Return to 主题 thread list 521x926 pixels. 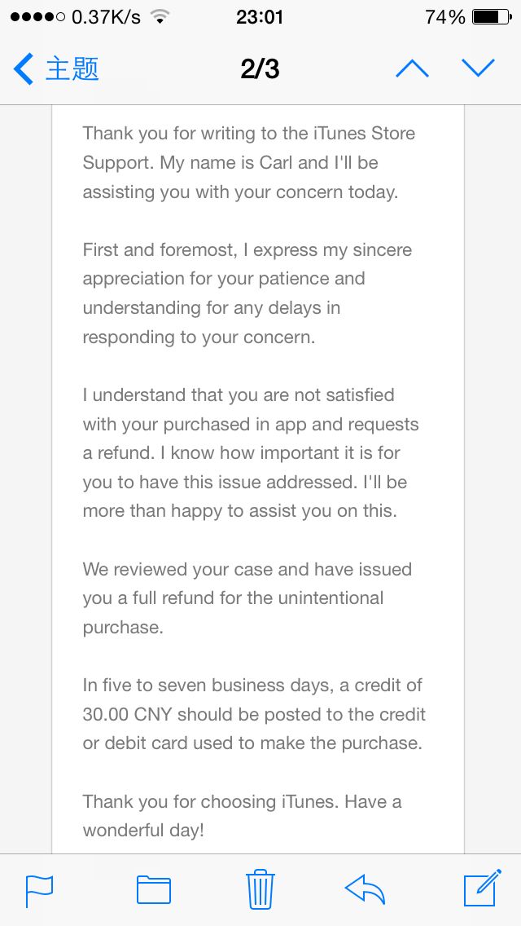(72, 69)
